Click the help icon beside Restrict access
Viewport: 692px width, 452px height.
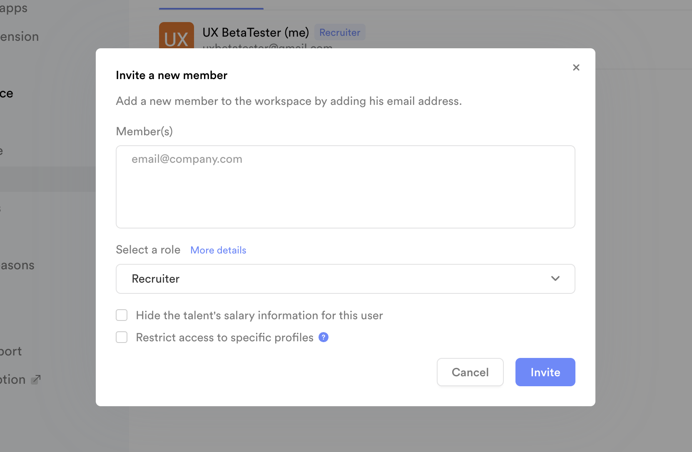pyautogui.click(x=323, y=337)
